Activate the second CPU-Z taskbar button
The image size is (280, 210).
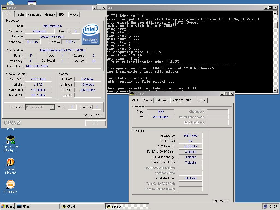click(127, 206)
